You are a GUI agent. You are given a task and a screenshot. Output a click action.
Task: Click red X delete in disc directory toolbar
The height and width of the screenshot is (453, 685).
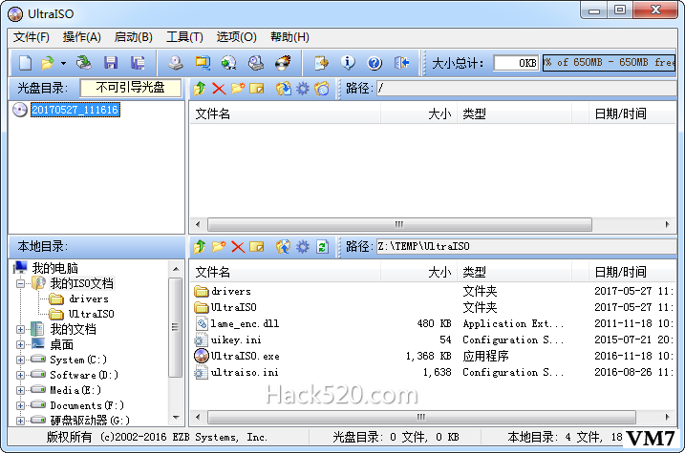[219, 89]
